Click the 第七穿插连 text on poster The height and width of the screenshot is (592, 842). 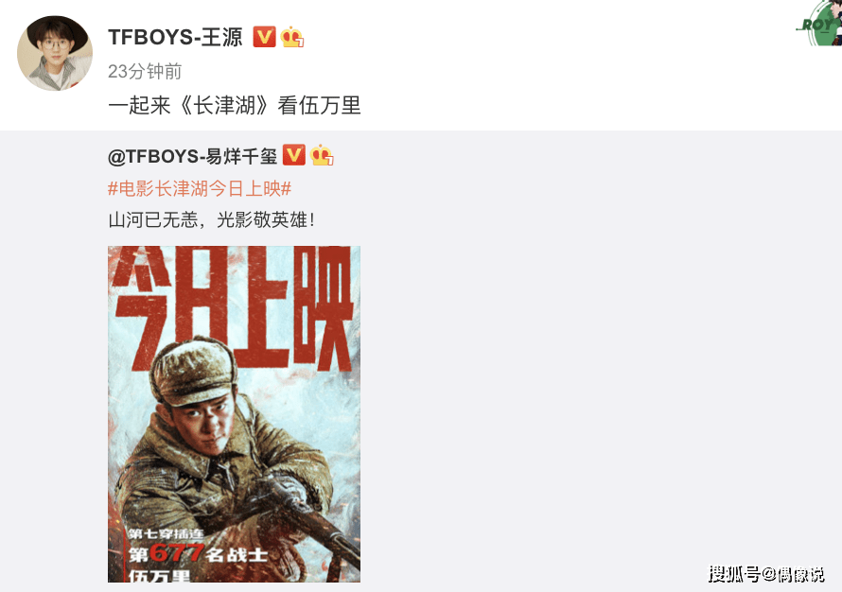pyautogui.click(x=166, y=533)
